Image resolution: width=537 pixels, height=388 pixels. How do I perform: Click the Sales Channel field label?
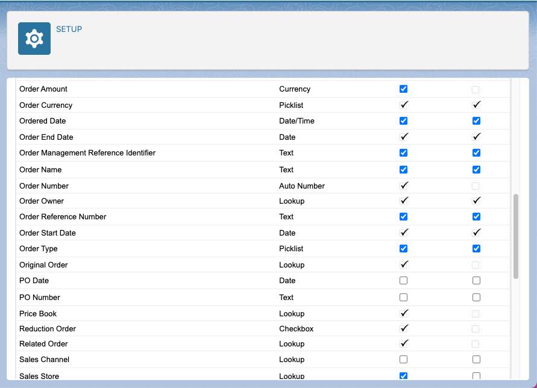(x=44, y=359)
